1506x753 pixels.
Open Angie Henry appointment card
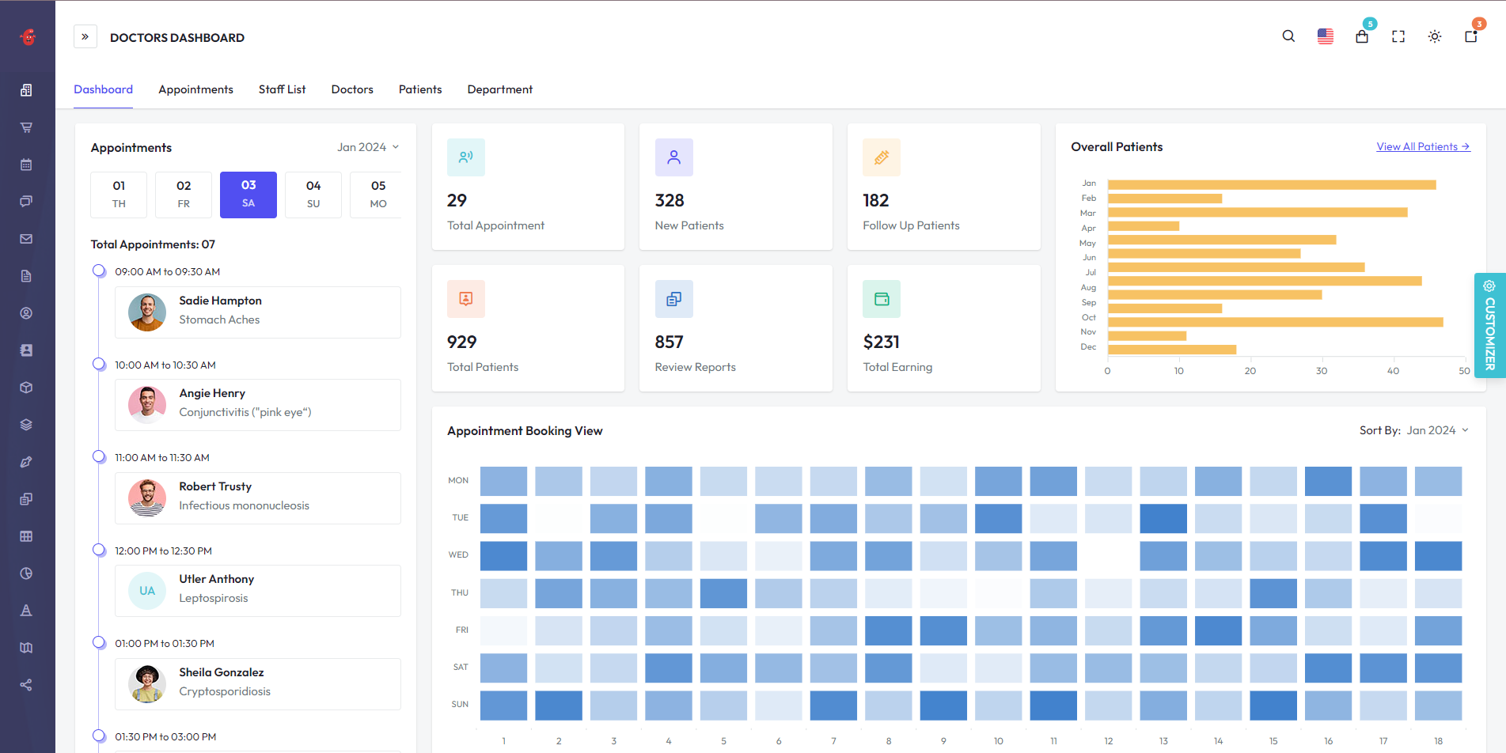(x=258, y=405)
